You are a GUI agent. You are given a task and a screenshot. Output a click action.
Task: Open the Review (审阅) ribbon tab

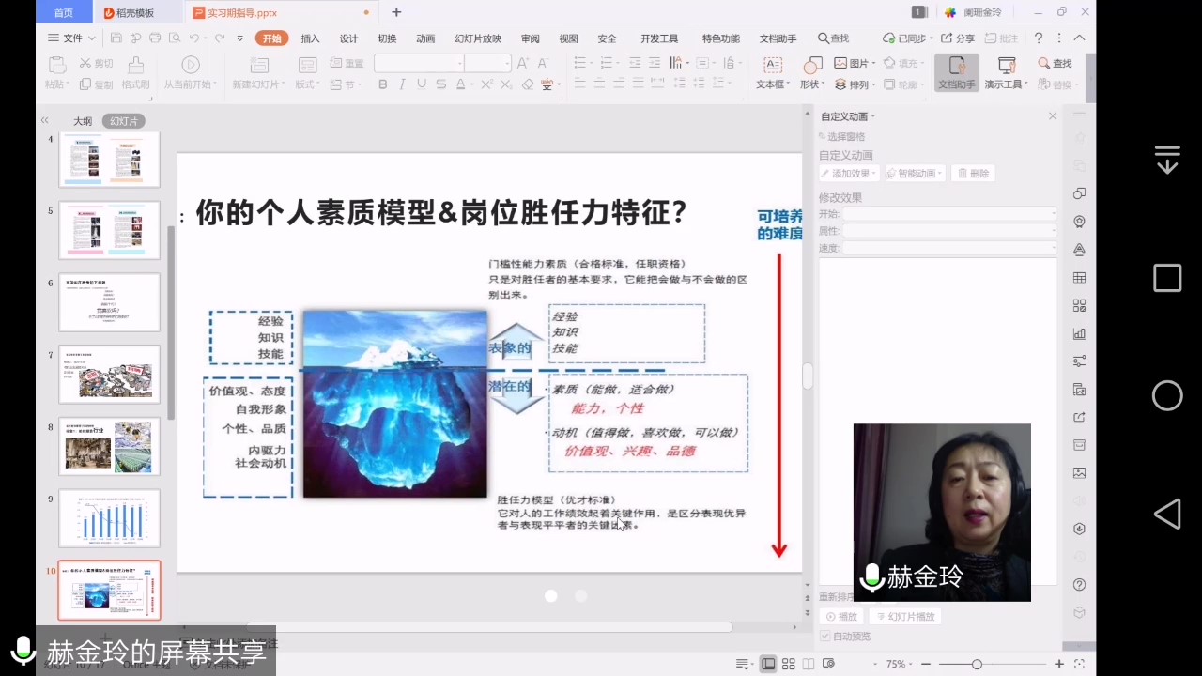pyautogui.click(x=530, y=38)
